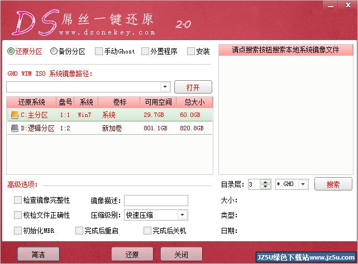Click the 29.7GB free space cell
This screenshot has width=358, height=264.
tap(154, 115)
